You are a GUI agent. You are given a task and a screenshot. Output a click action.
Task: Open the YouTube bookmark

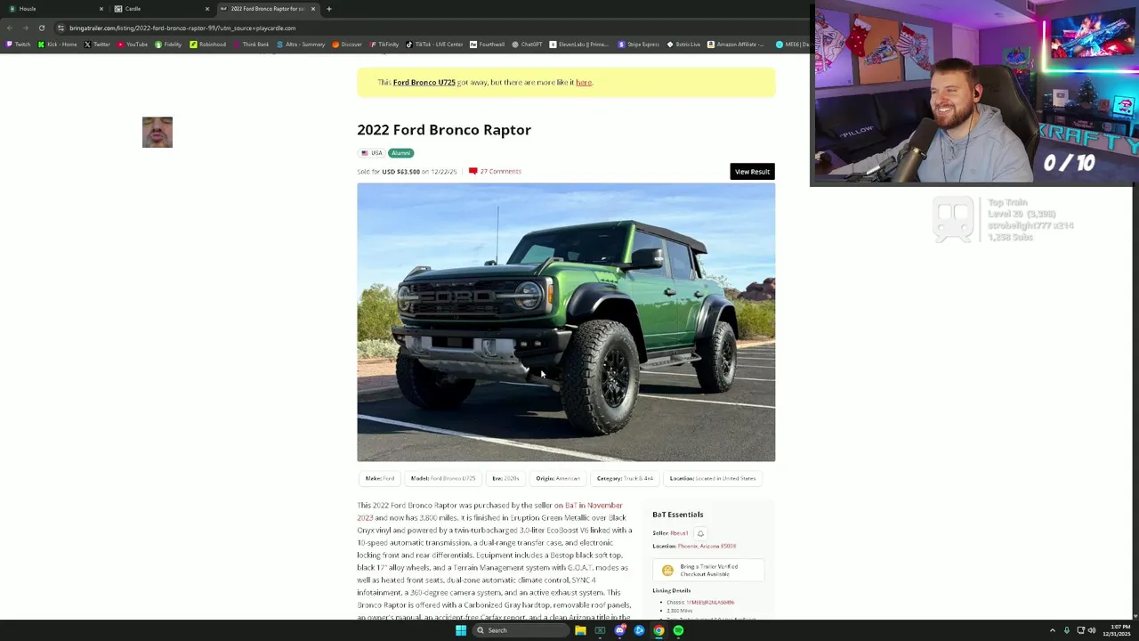pos(133,45)
